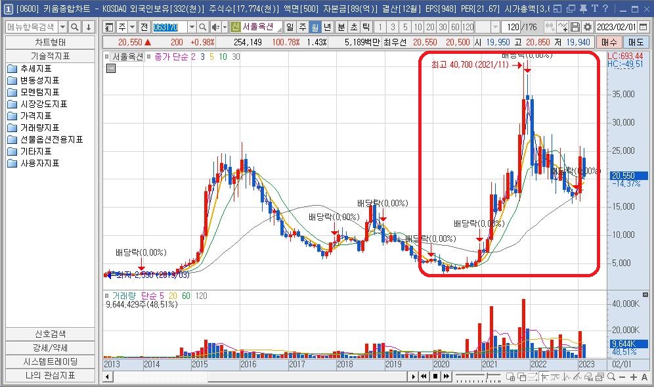
Task: Select 분 minute period toggle
Action: tap(341, 28)
